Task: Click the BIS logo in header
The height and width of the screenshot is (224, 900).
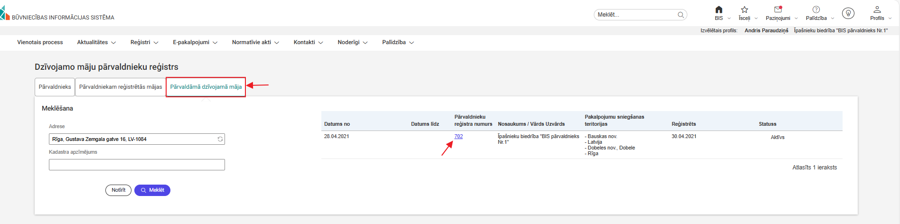Action: (5, 13)
